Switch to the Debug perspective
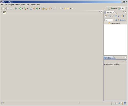128x106 pixels. click(114, 8)
